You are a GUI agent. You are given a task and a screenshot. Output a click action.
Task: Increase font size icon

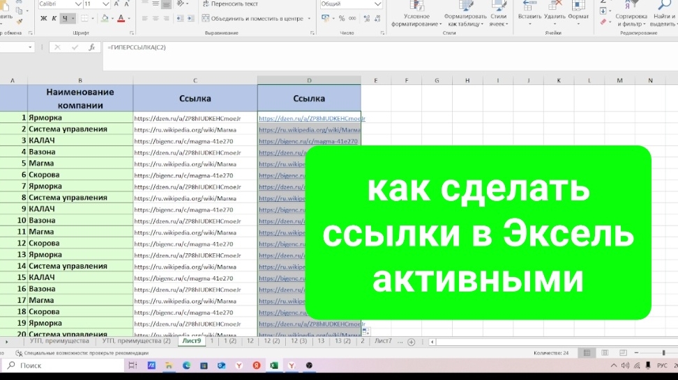[116, 4]
